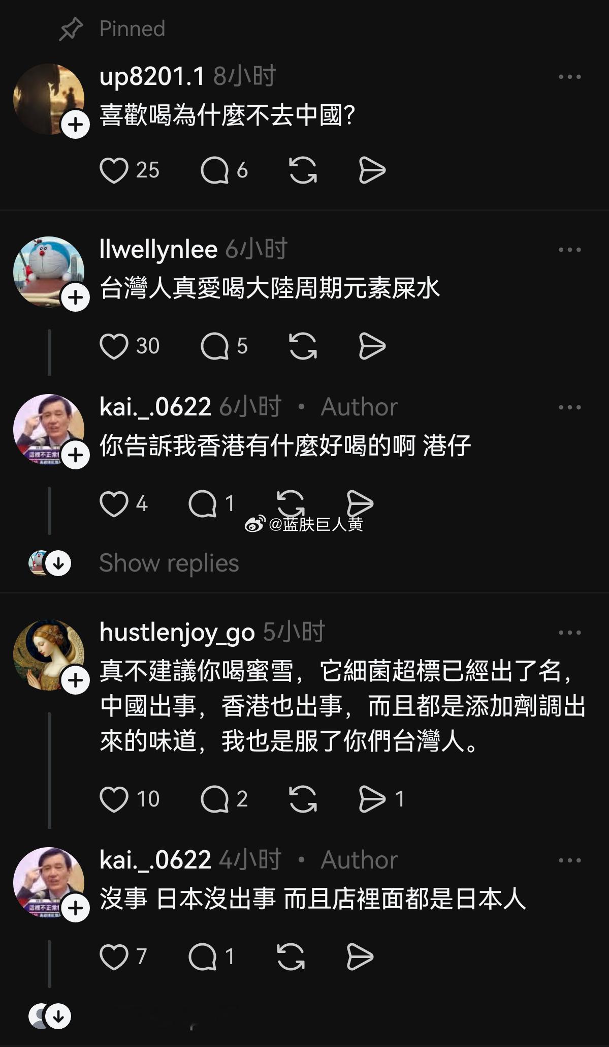Like kai._.0622's reply about 日本沒出事
Image resolution: width=609 pixels, height=1047 pixels.
tap(114, 956)
